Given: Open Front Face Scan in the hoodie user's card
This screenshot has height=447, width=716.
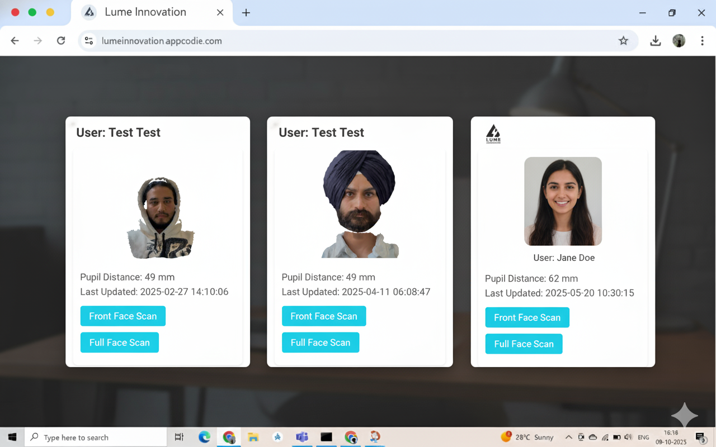Looking at the screenshot, I should [x=123, y=316].
